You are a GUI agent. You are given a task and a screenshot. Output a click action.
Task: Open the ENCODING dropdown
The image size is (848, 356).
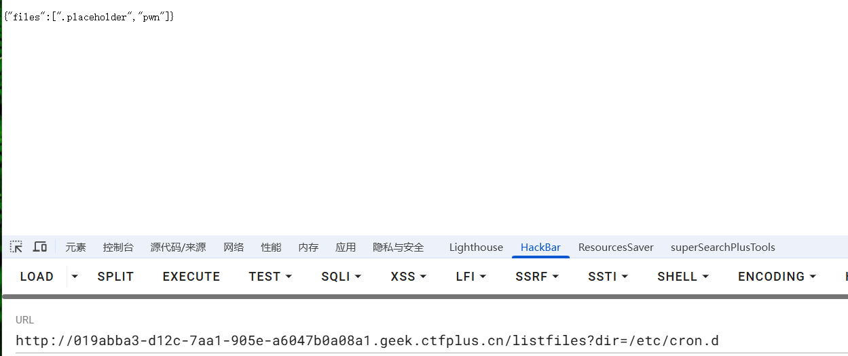pyautogui.click(x=777, y=277)
